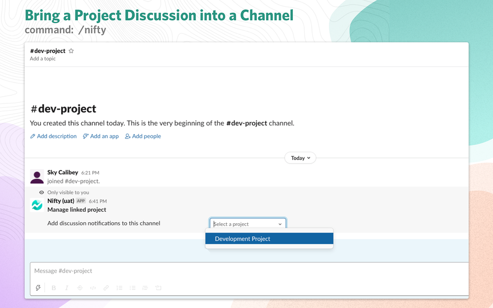Click the eye icon beside Only visible to you
This screenshot has width=493, height=308.
pos(41,192)
